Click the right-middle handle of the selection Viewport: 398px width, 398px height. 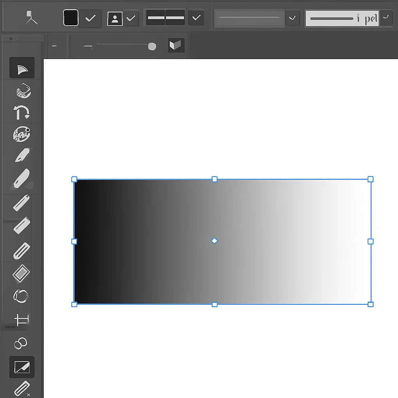click(x=370, y=241)
